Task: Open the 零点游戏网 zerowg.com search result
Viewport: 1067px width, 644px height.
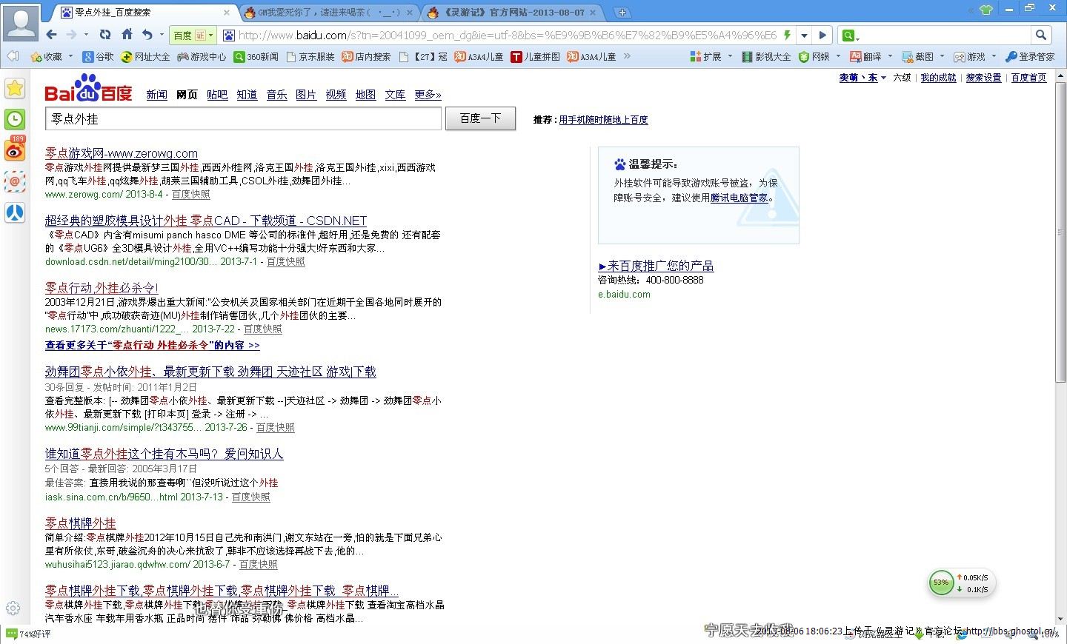Action: pyautogui.click(x=122, y=153)
